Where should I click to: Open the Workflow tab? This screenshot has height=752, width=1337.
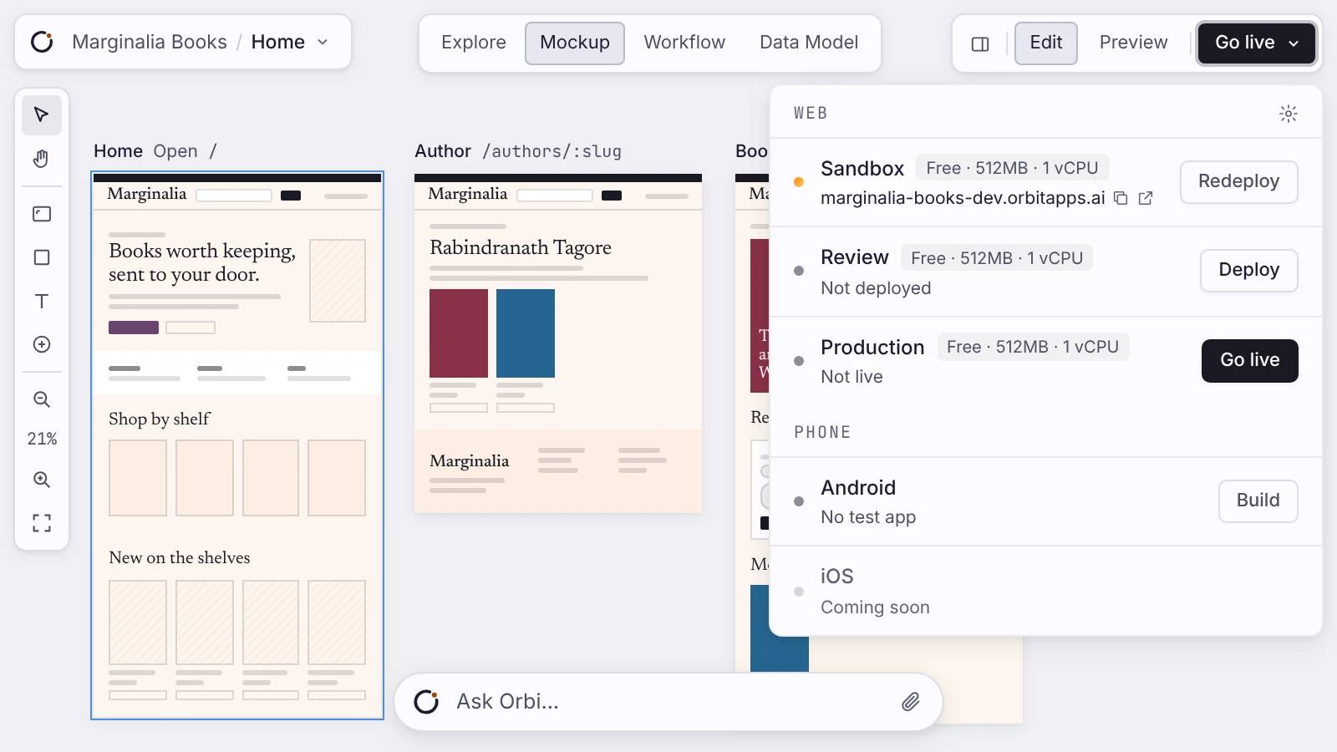click(684, 43)
